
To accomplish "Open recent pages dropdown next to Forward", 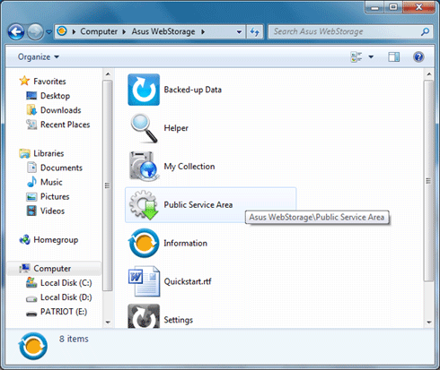I will click(49, 31).
